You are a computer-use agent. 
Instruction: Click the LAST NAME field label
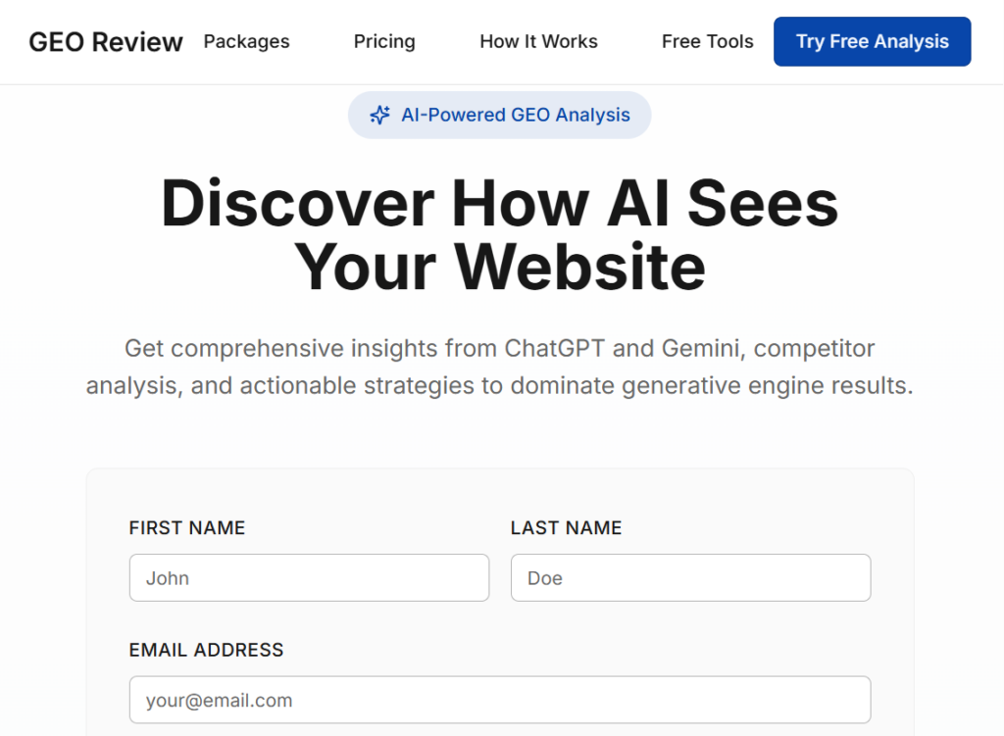[x=566, y=528]
